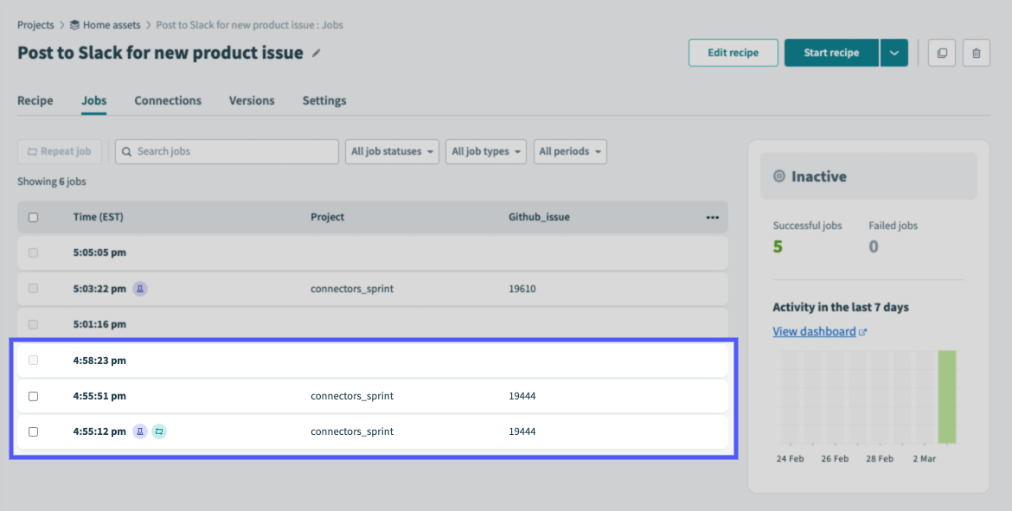The image size is (1012, 511).
Task: Open the View dashboard link
Action: click(x=814, y=332)
